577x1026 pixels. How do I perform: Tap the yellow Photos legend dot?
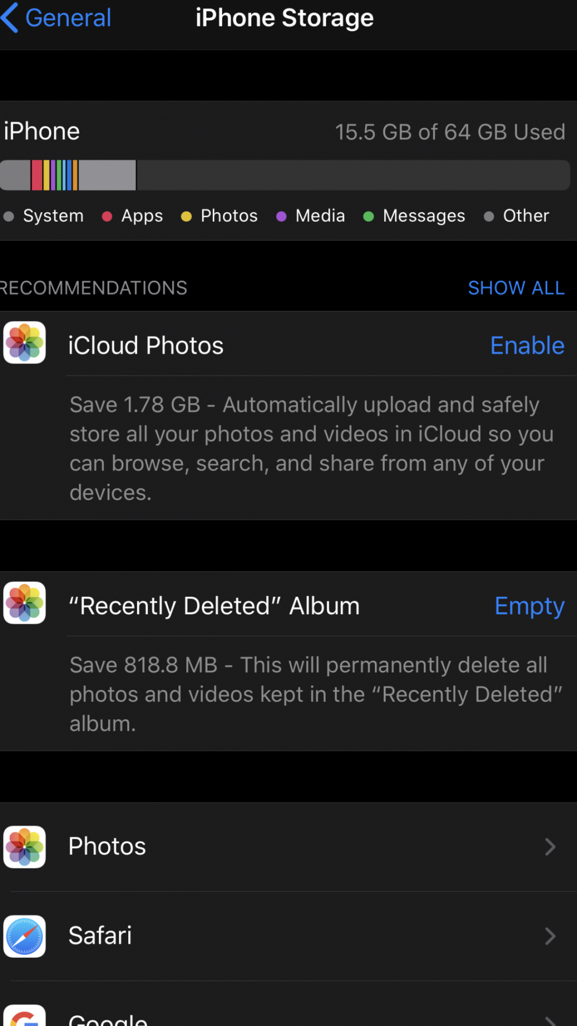tap(186, 216)
